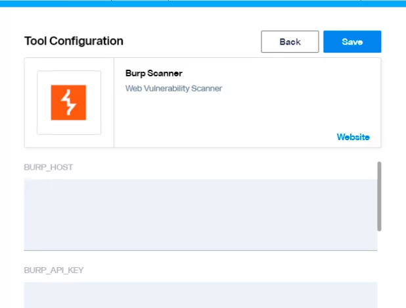Focus the BURP_HOST input field
Image resolution: width=406 pixels, height=308 pixels.
click(200, 214)
